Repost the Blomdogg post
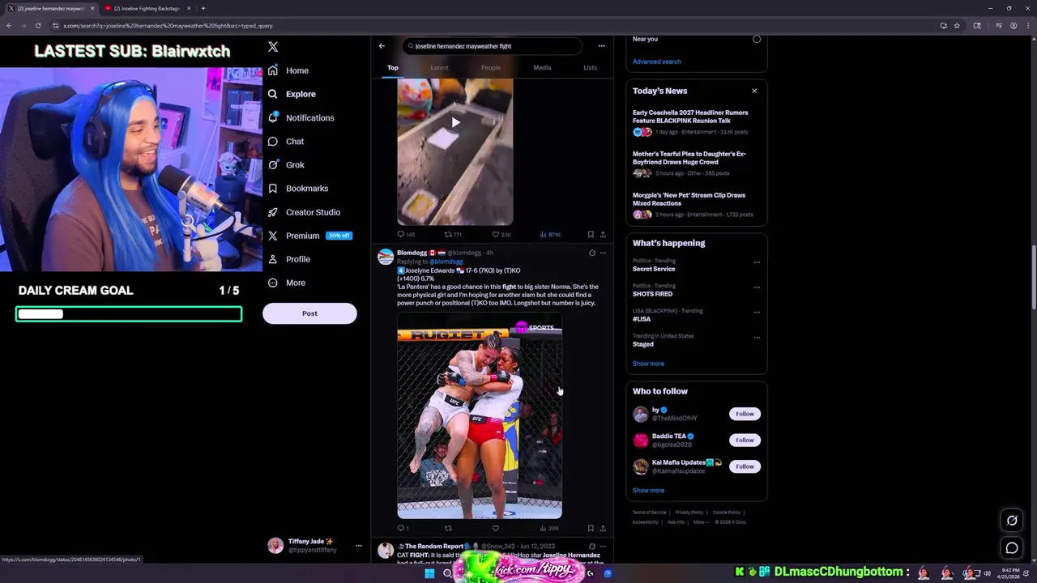 [x=448, y=528]
